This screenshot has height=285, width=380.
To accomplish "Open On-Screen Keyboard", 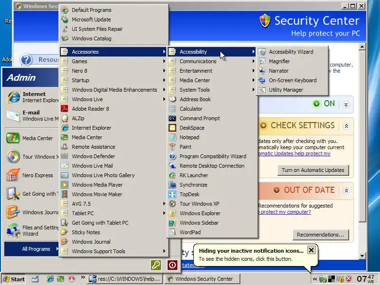I will (293, 80).
